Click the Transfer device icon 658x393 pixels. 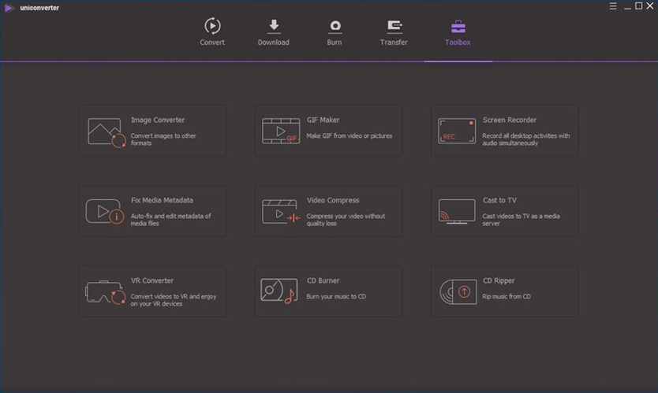(x=394, y=27)
